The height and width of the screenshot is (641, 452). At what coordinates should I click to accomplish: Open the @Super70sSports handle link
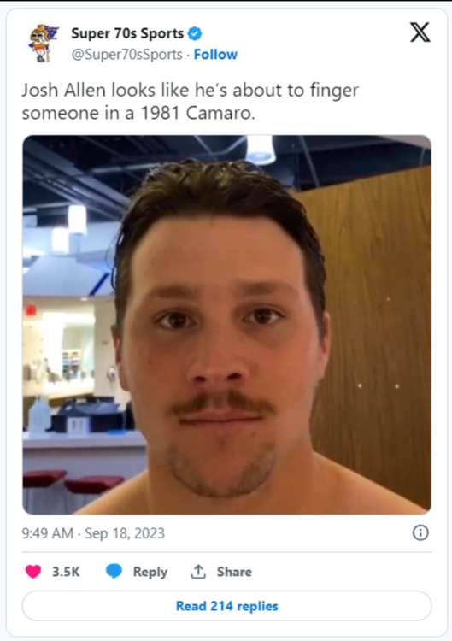[x=126, y=55]
